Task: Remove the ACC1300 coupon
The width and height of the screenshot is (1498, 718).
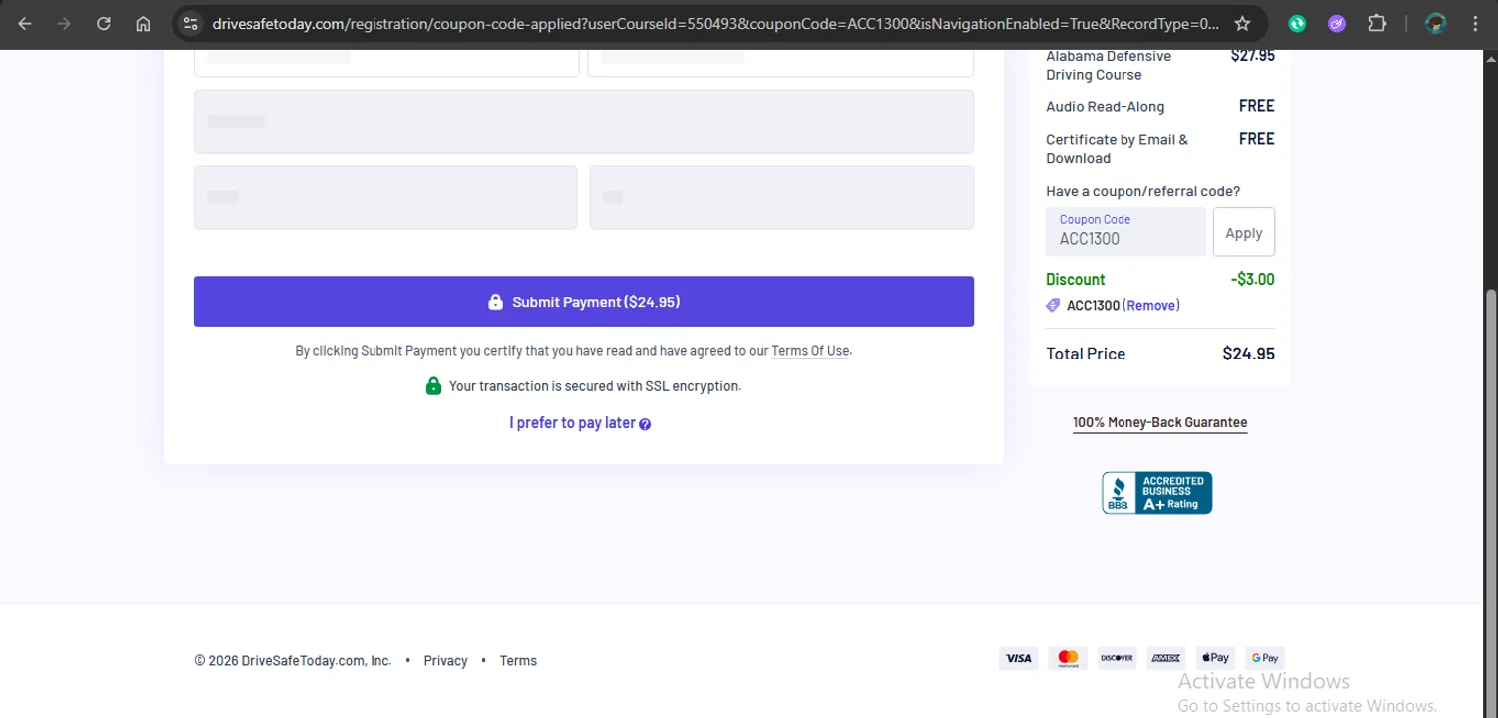Action: [x=1151, y=306]
